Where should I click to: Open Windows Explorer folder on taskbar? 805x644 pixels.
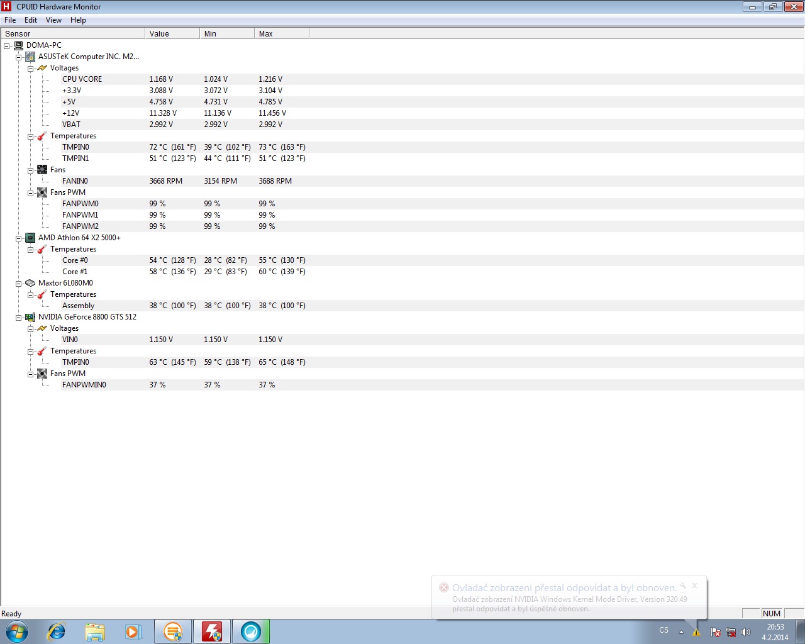[95, 631]
